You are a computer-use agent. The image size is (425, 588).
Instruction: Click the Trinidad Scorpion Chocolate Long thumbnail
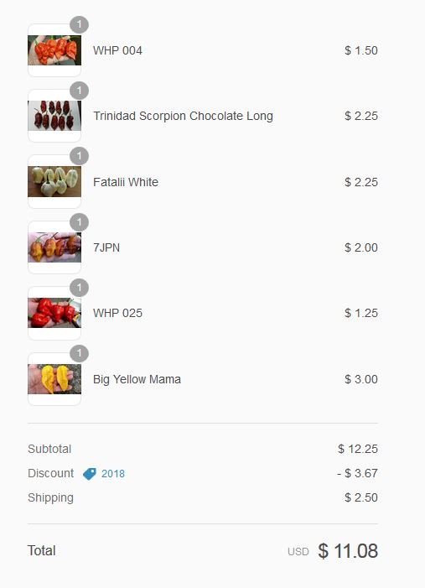coord(54,116)
